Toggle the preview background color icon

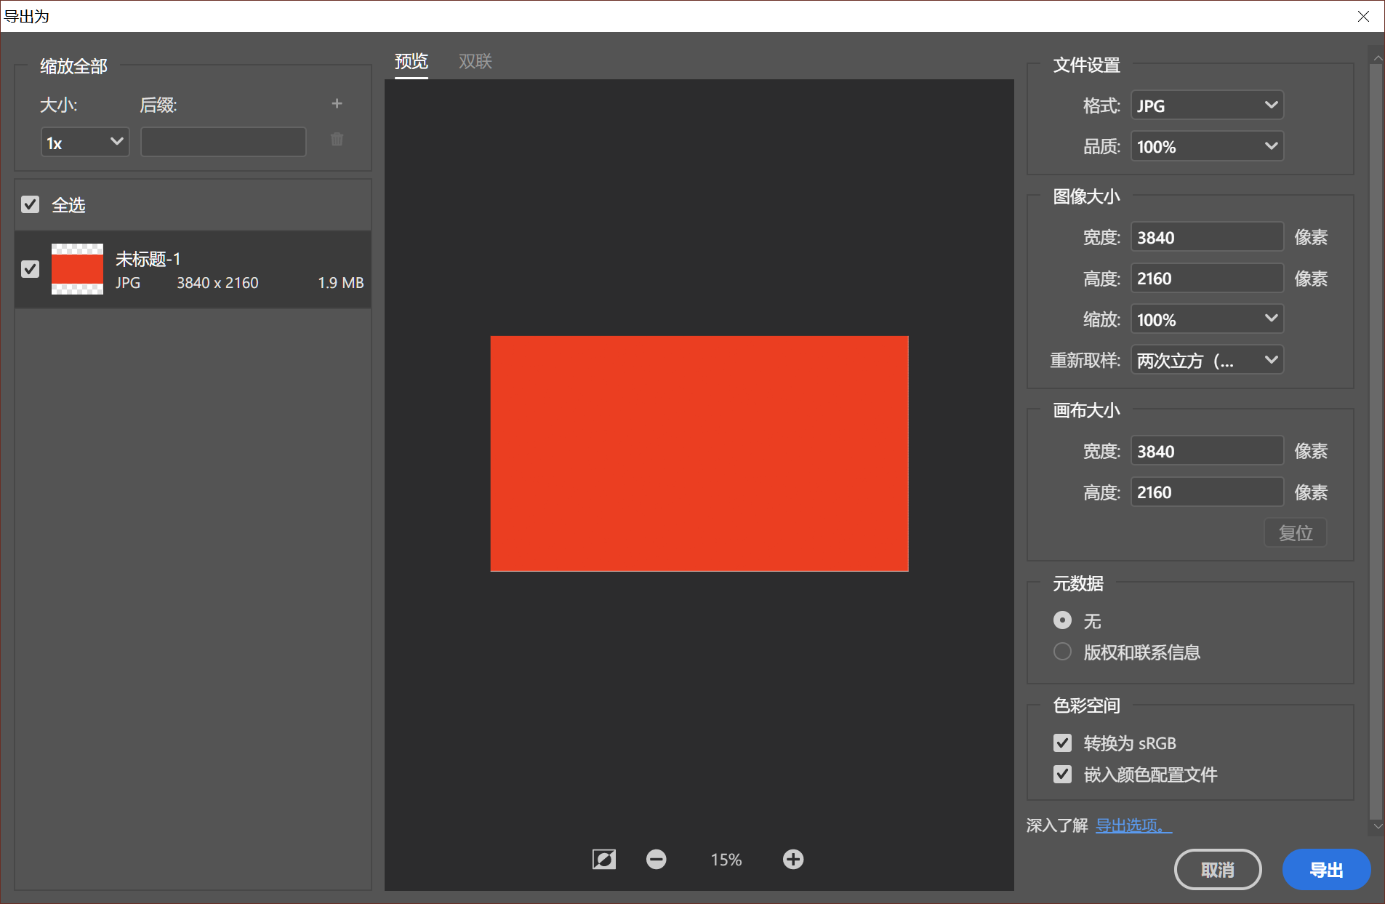tap(603, 860)
